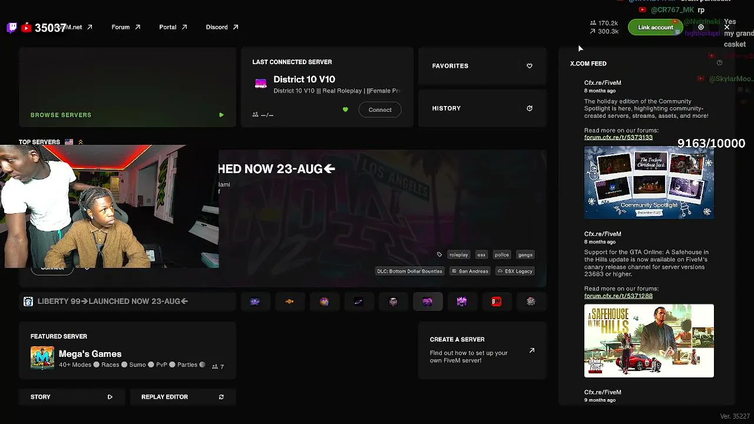Select the US flag region for top servers
Viewport: 754px width, 424px height.
(69, 142)
